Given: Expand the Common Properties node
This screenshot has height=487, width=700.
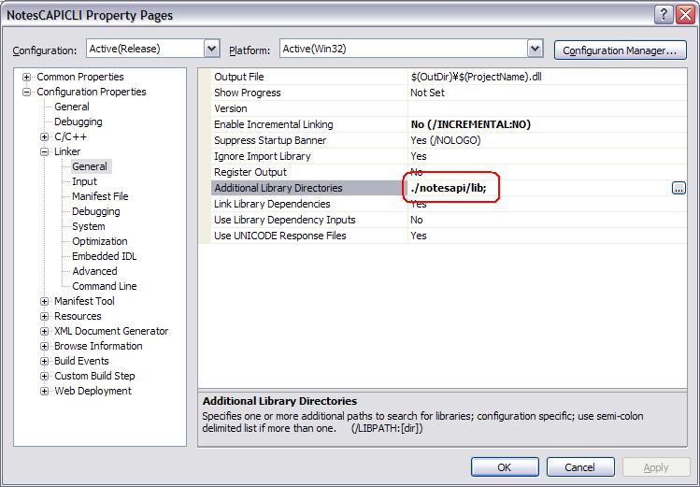Looking at the screenshot, I should (x=27, y=78).
